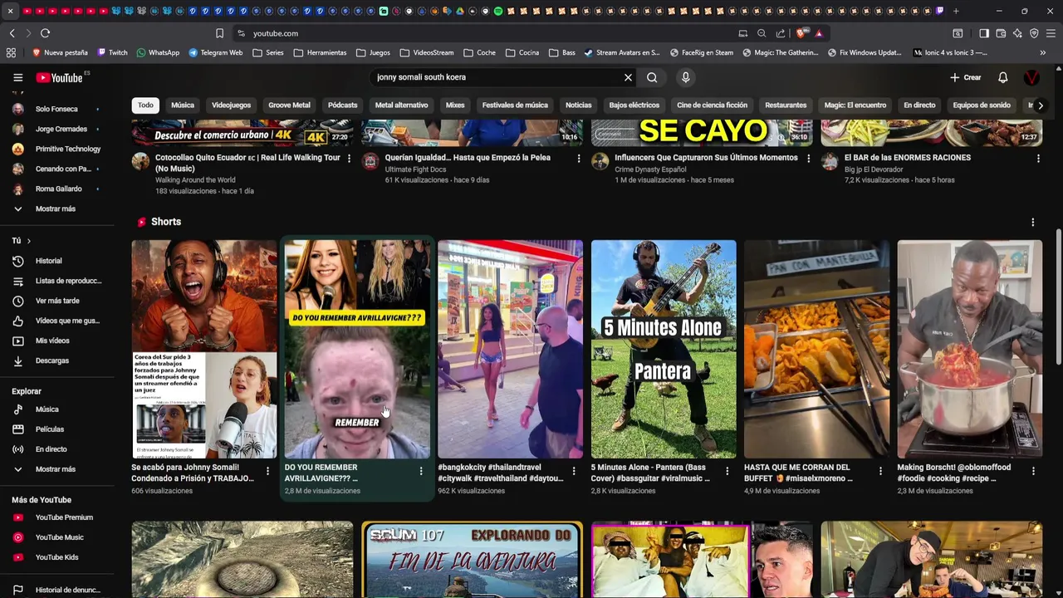Open the options menu for the 5 Minutes Alone short
This screenshot has height=598, width=1063.
[727, 471]
